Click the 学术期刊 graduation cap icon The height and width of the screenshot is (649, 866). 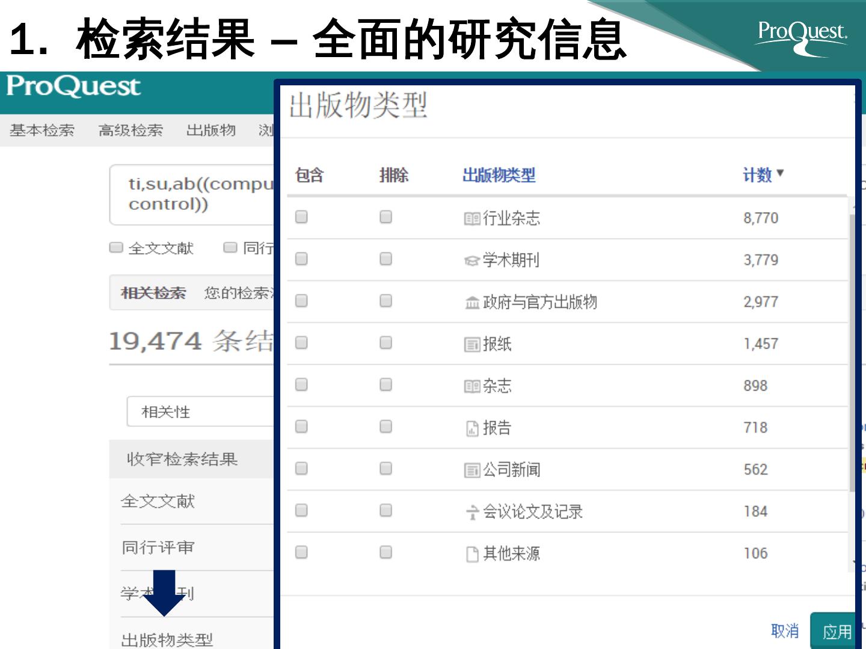click(x=471, y=261)
